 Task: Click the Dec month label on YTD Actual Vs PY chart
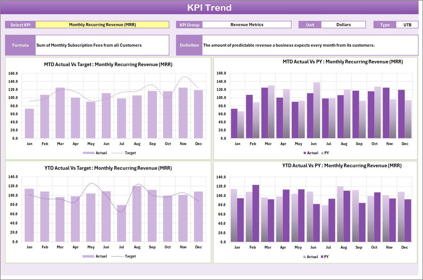[x=405, y=247]
